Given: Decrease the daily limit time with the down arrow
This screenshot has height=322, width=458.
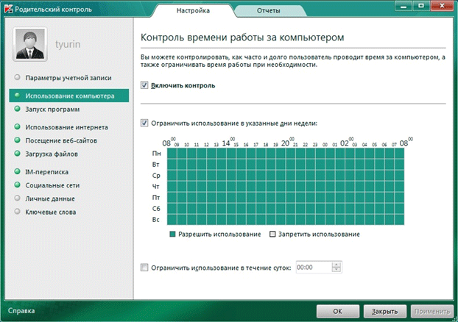Looking at the screenshot, I should 337,270.
